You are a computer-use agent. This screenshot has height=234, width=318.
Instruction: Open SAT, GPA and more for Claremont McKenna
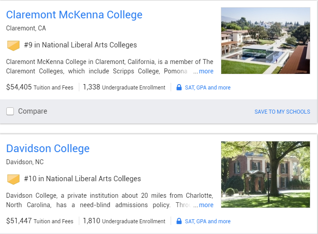tap(207, 88)
